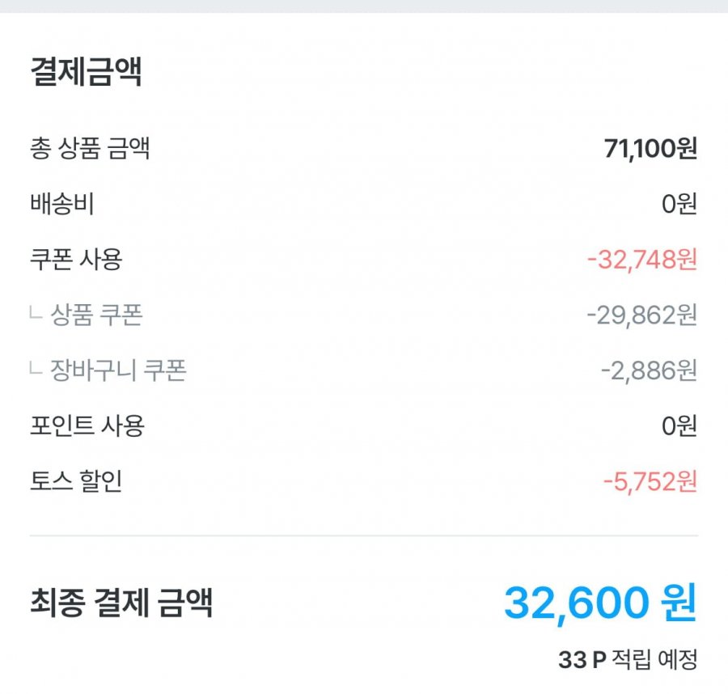Tap the 토스 할인 label
Viewport: 728px width, 694px height.
[x=76, y=481]
